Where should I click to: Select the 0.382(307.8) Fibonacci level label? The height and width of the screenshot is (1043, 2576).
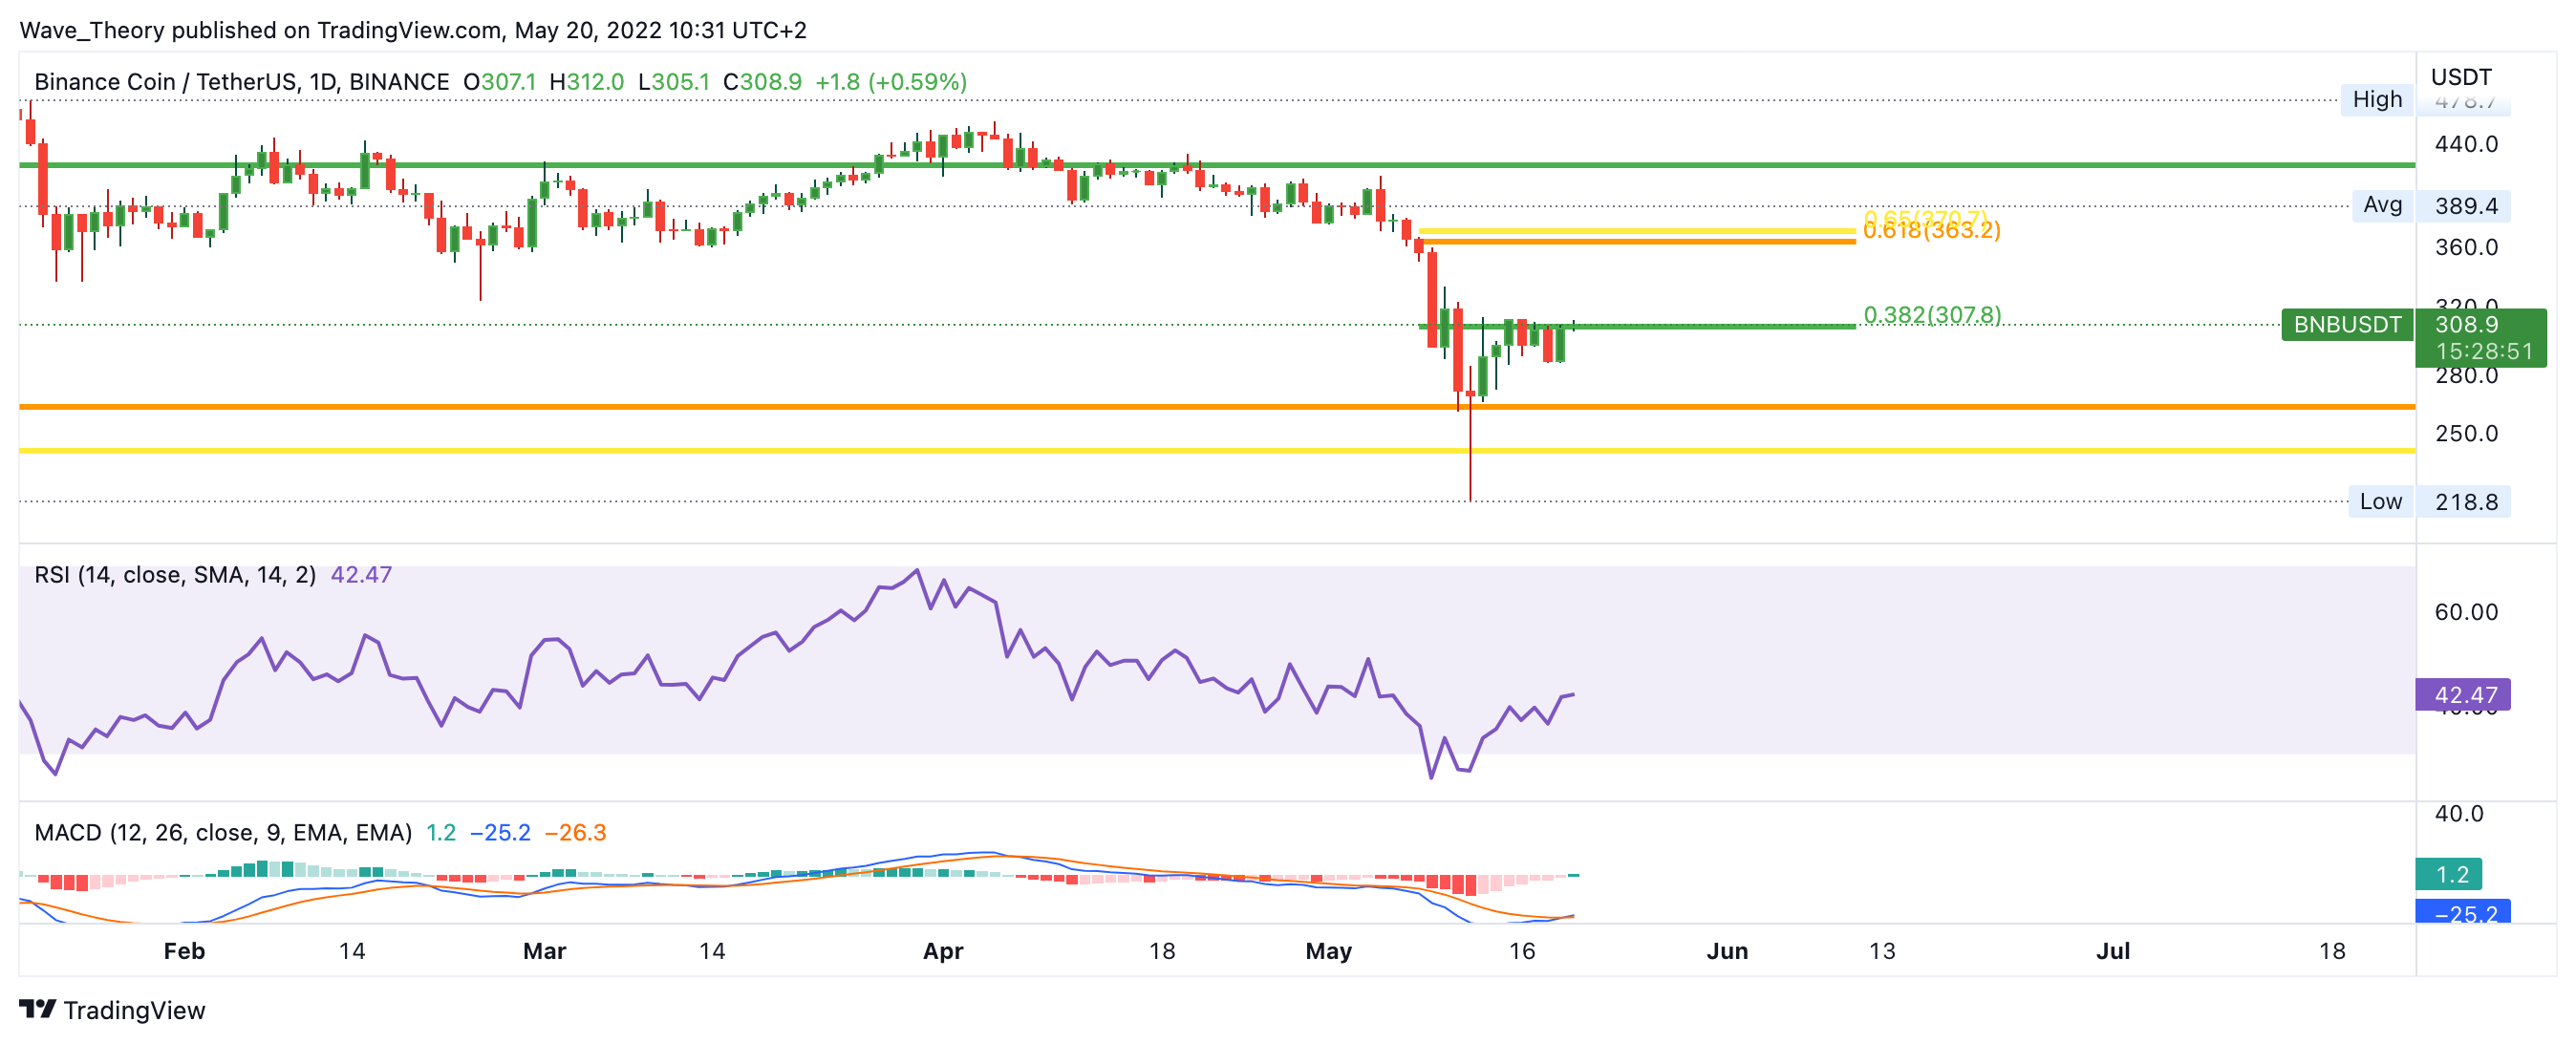[x=1931, y=315]
